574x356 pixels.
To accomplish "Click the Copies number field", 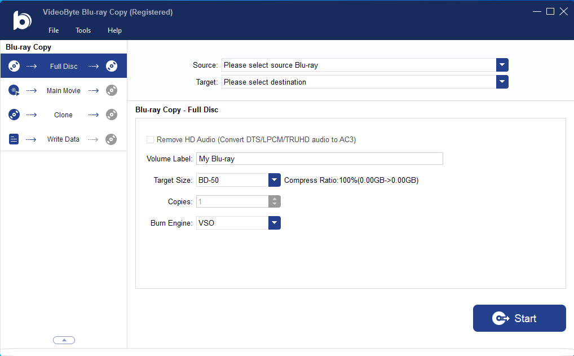I will pyautogui.click(x=232, y=201).
